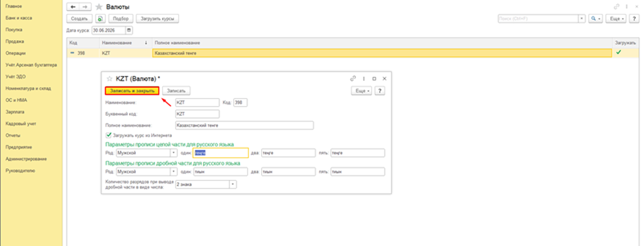
Task: Click the Наименование field with KZT
Action: (197, 102)
